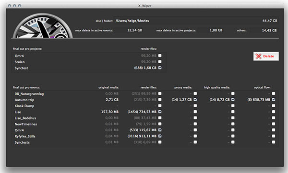Check render files for Lise_Bedehus event
288x173 pixels.
pyautogui.click(x=160, y=118)
